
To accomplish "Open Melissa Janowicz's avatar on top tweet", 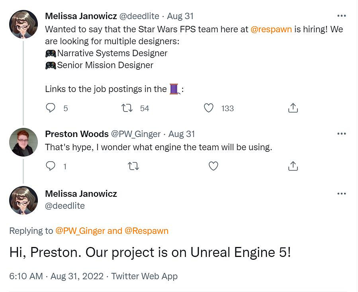I will (x=23, y=24).
